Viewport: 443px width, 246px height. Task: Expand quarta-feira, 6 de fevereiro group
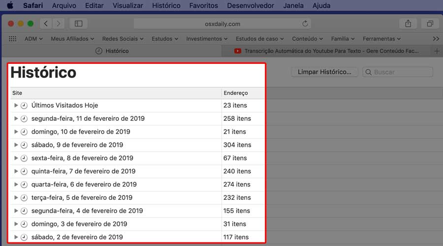(x=16, y=185)
